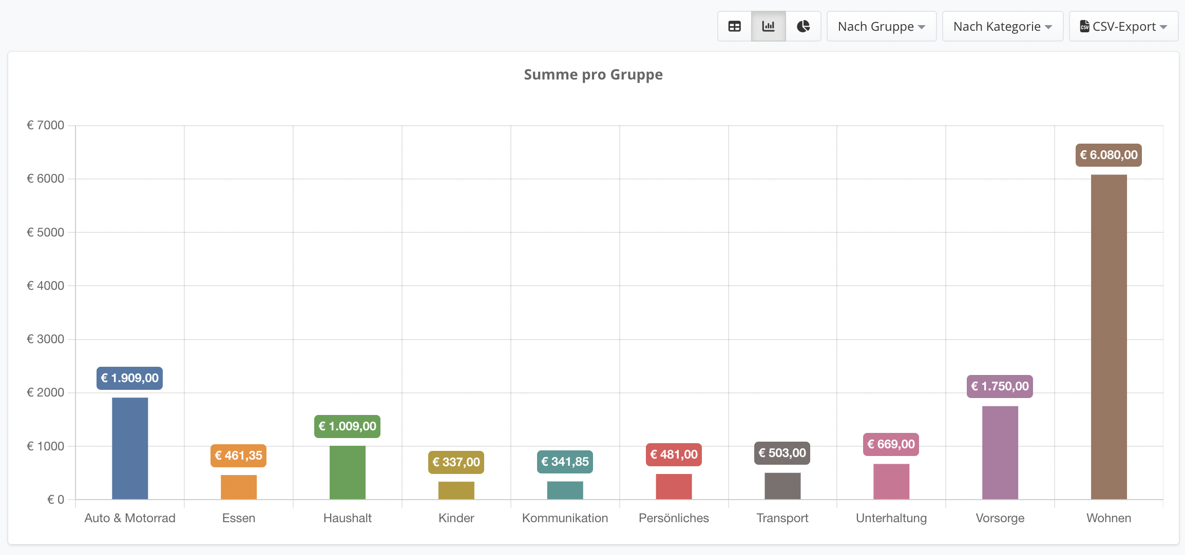Click the € 1.750,00 value label
1185x555 pixels.
point(1000,386)
